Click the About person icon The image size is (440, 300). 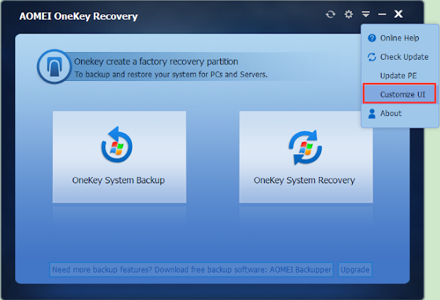[372, 113]
